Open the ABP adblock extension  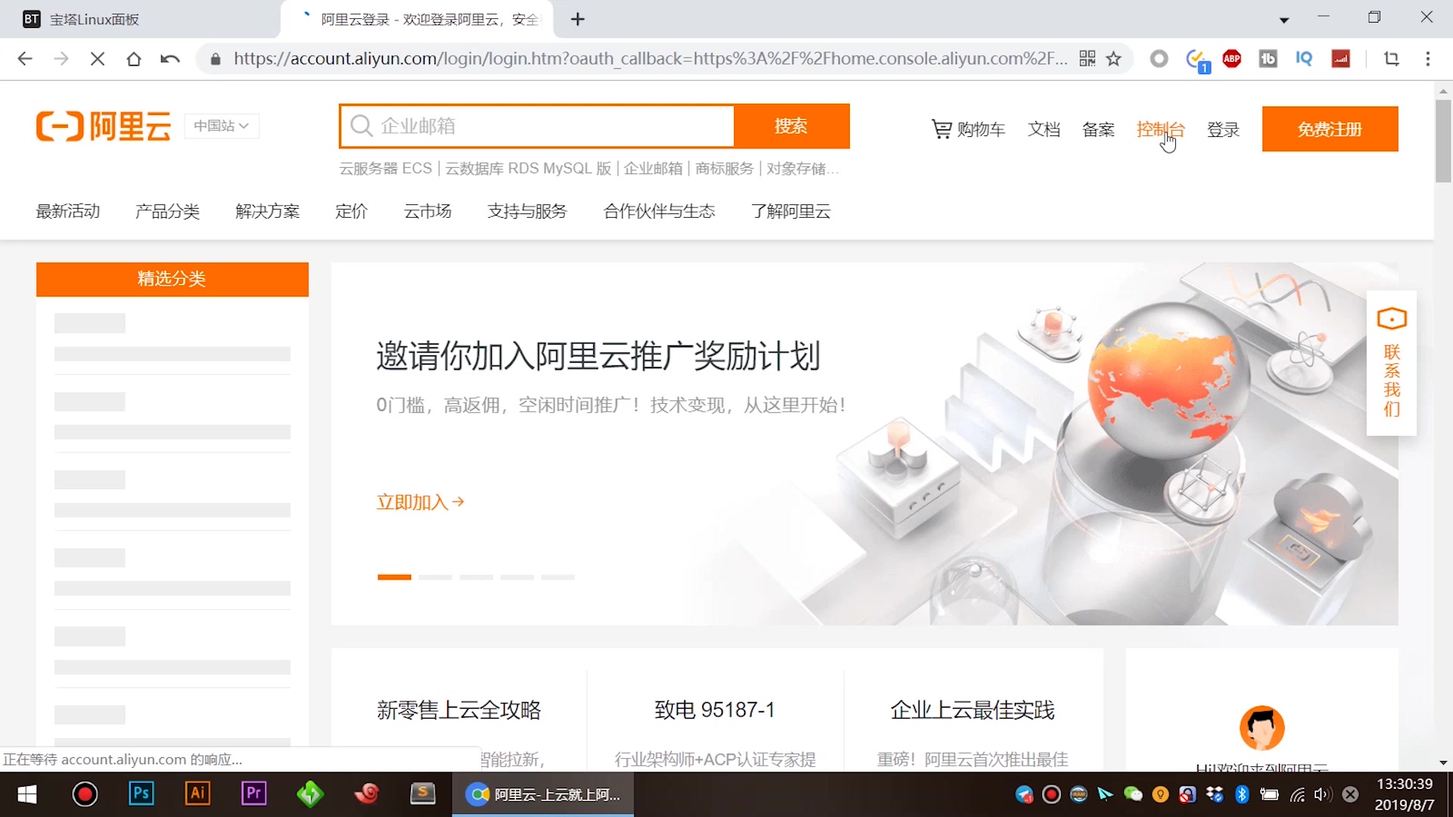[1232, 59]
